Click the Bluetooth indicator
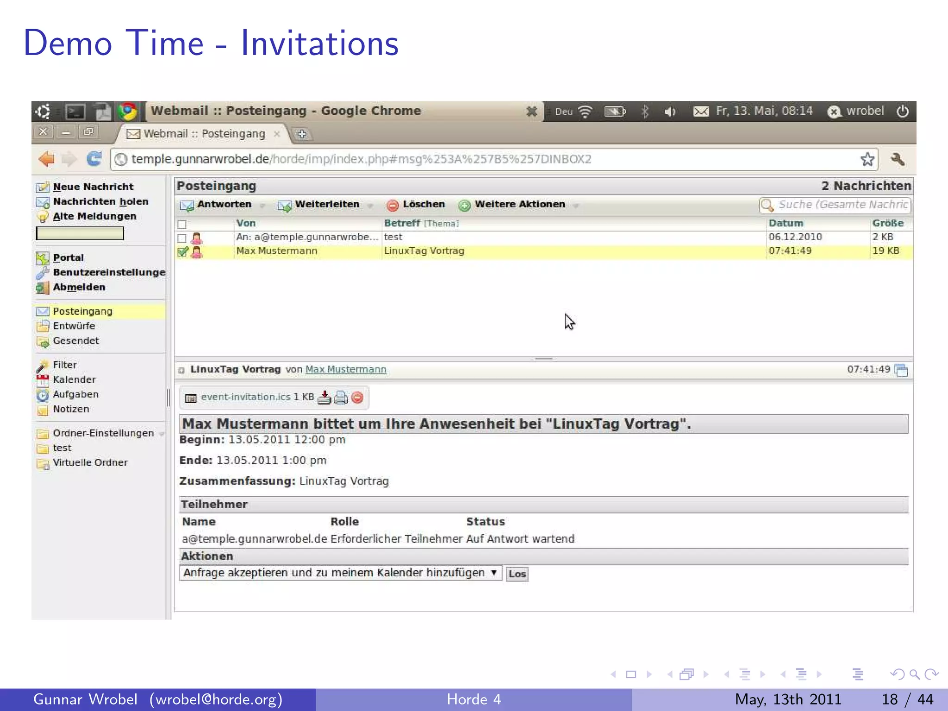The width and height of the screenshot is (948, 711). 645,112
